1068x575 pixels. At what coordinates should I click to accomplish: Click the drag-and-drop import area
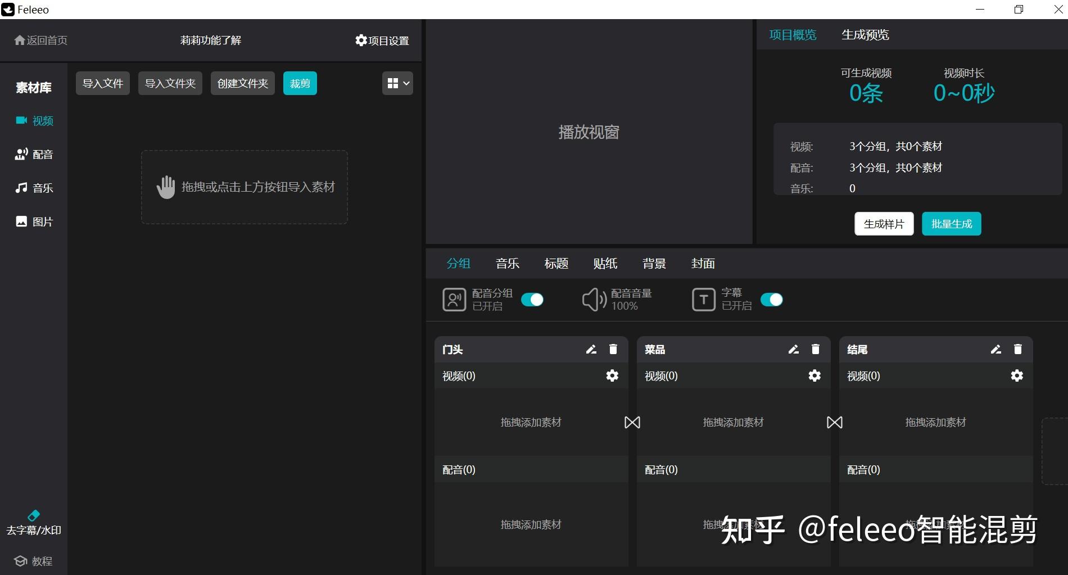244,187
